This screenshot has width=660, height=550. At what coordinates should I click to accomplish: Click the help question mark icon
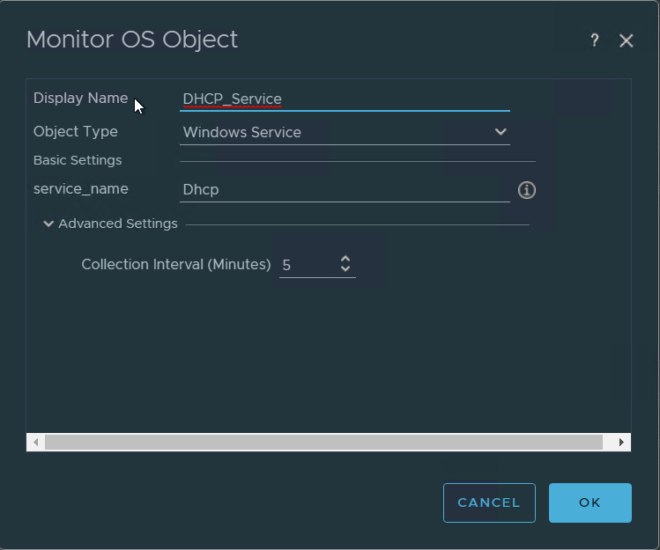(x=595, y=40)
